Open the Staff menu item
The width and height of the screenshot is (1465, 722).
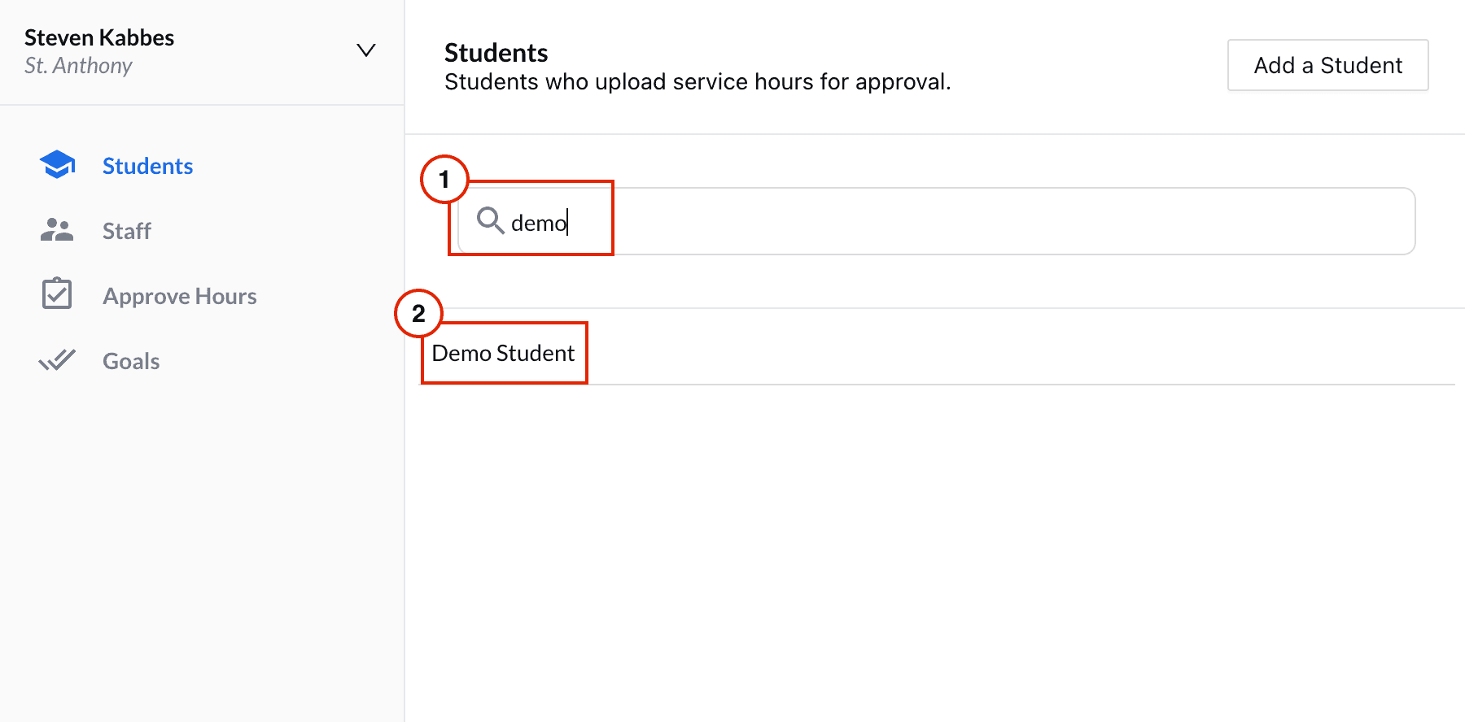click(127, 231)
